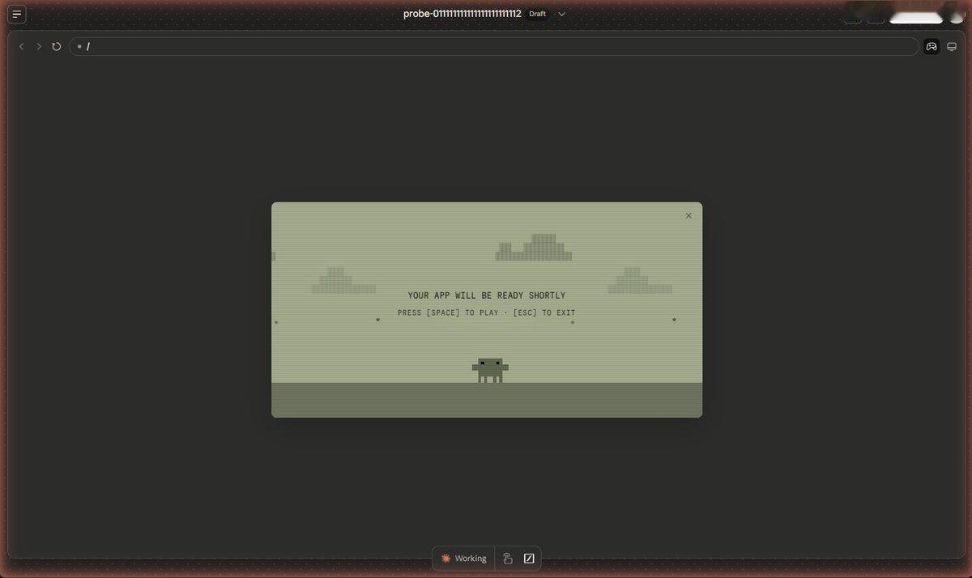This screenshot has width=972, height=578.
Task: Select the Draft status badge
Action: (x=538, y=14)
